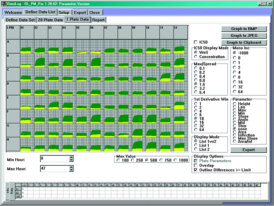Screen dimensions: 274x206
Task: Select Well in IC50 Display Mode
Action: (196, 52)
